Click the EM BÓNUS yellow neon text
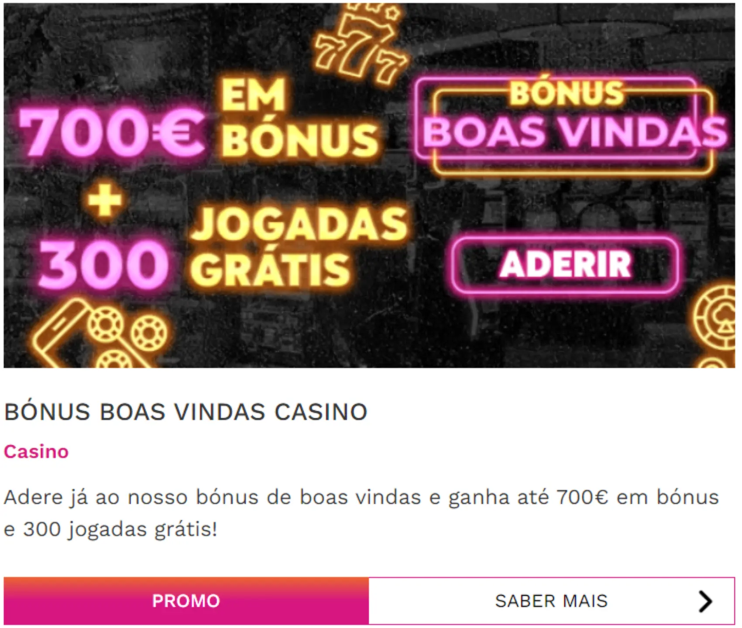The height and width of the screenshot is (628, 742). pos(299,117)
